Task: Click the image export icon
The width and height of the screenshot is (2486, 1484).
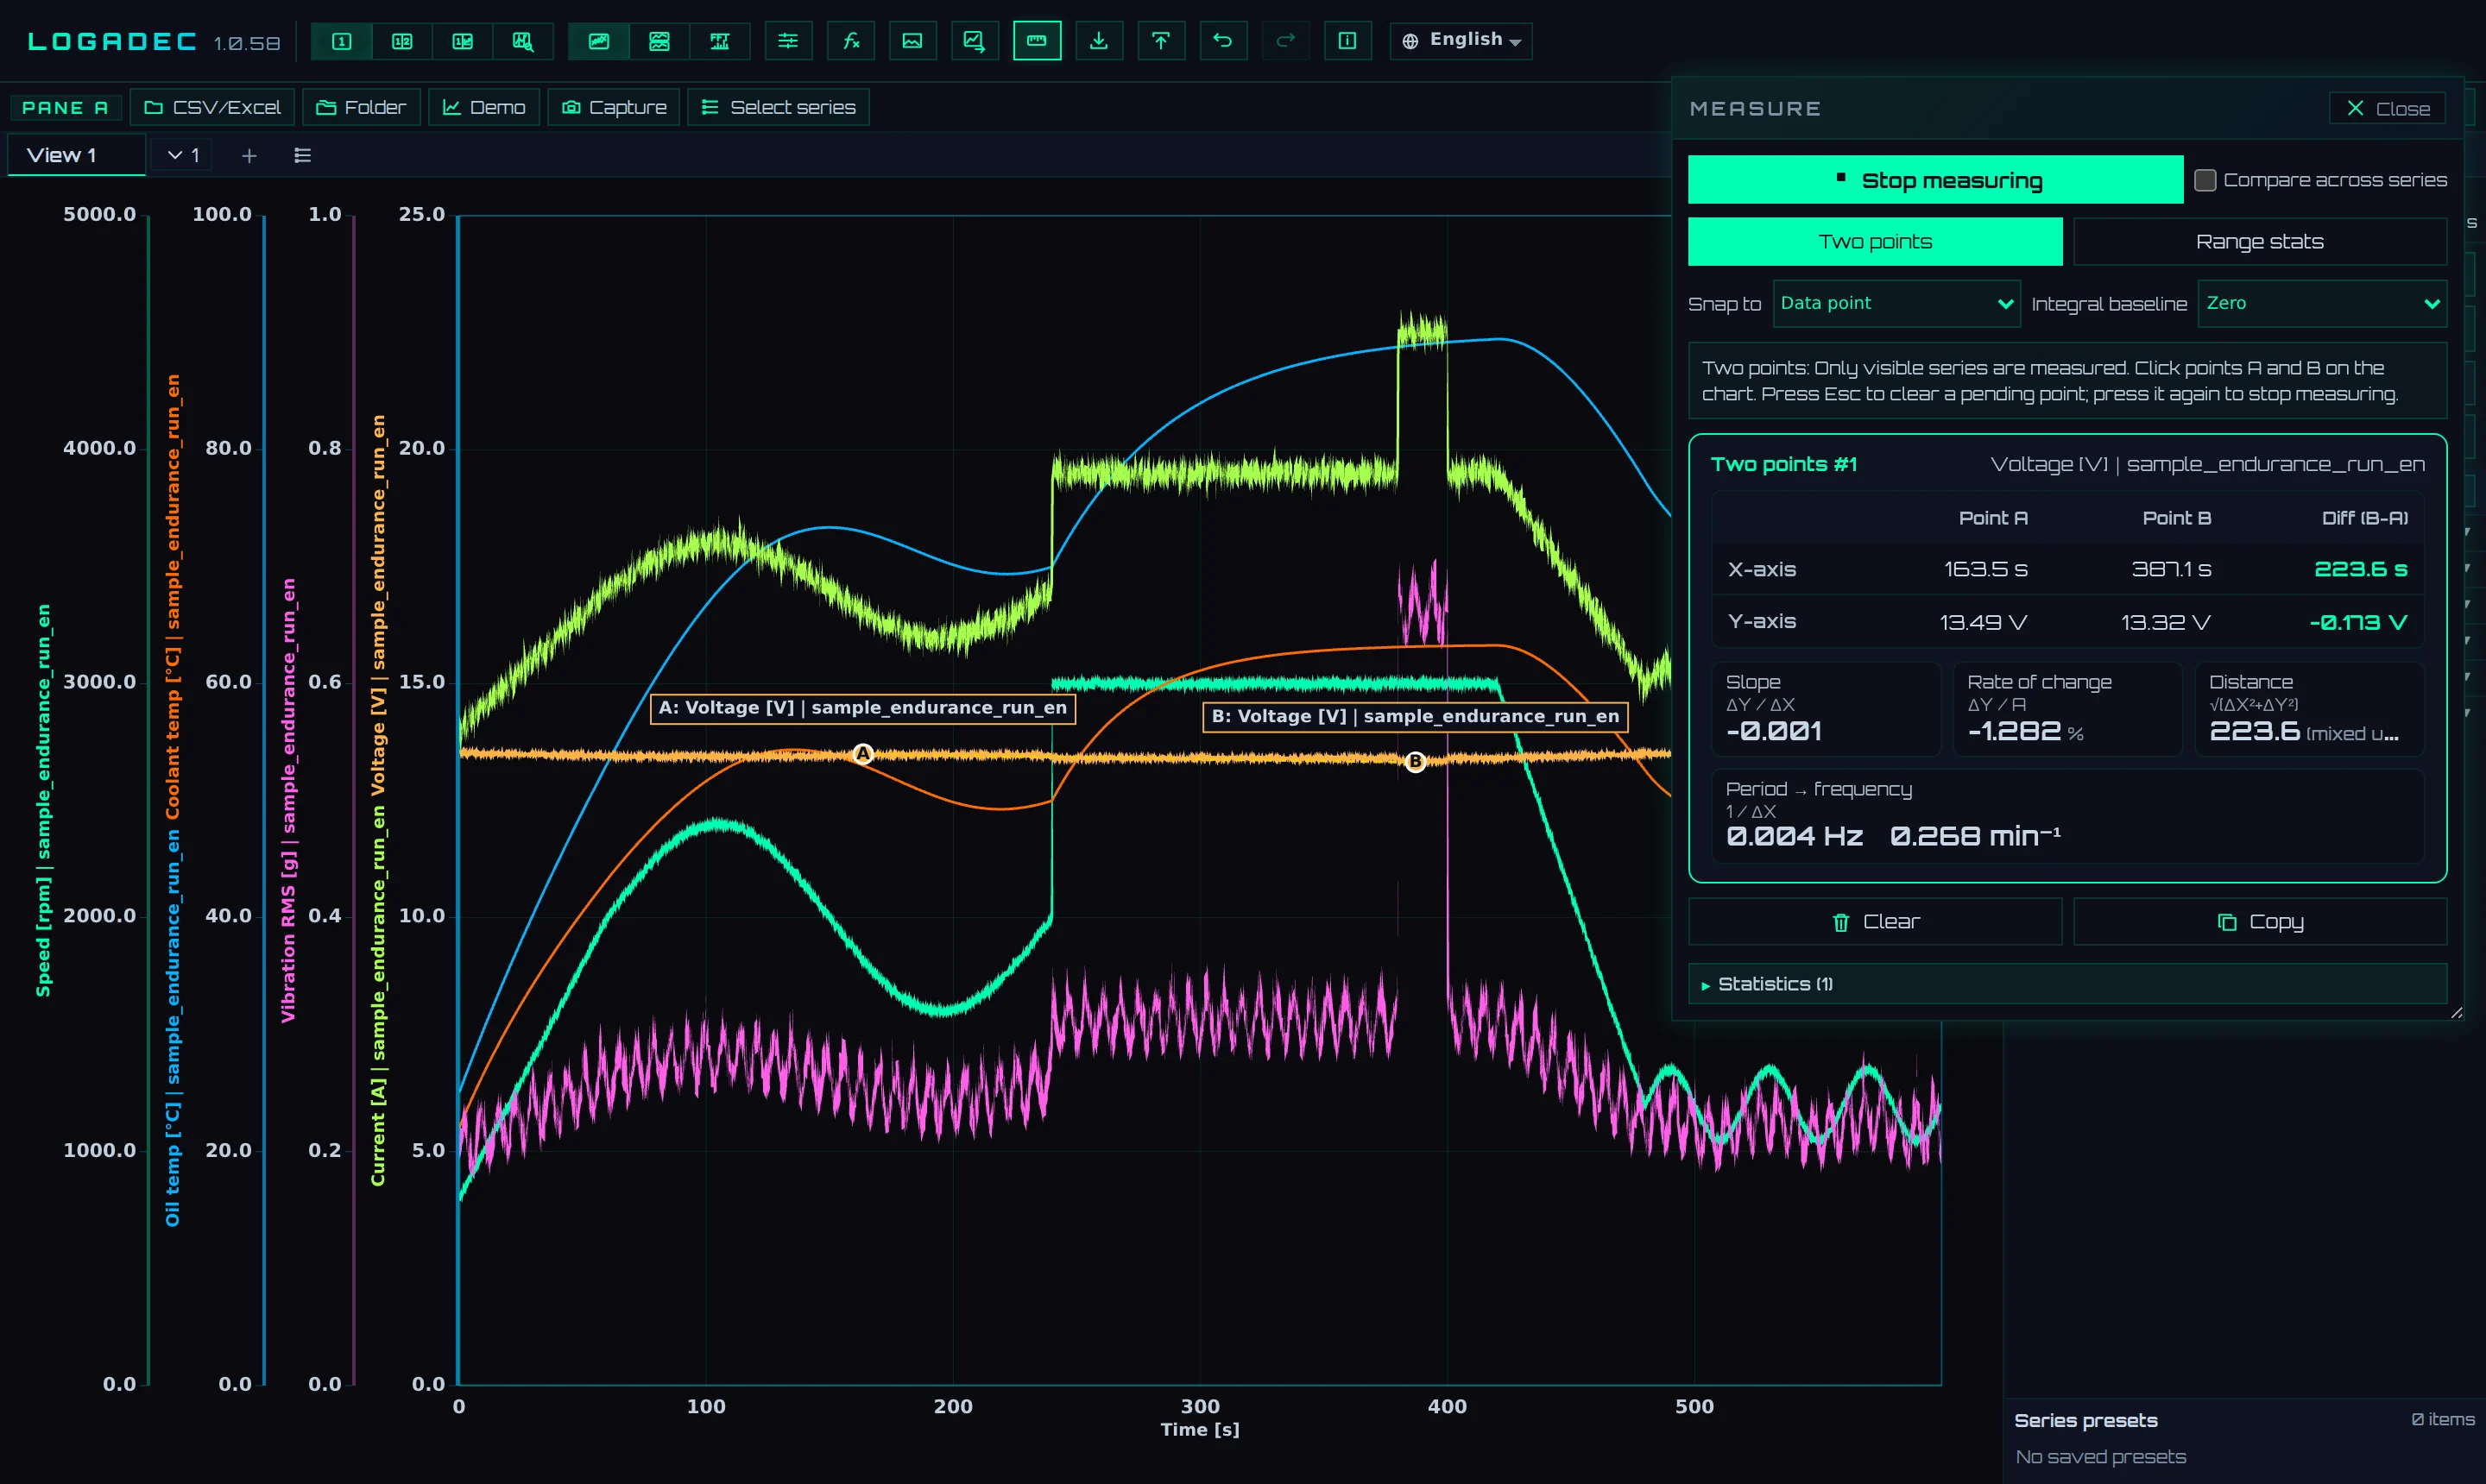Action: [x=912, y=41]
